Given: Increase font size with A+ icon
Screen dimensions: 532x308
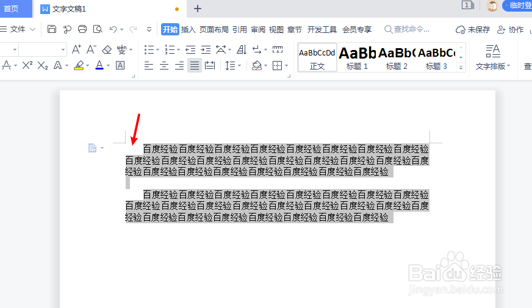Looking at the screenshot, I should [76, 49].
